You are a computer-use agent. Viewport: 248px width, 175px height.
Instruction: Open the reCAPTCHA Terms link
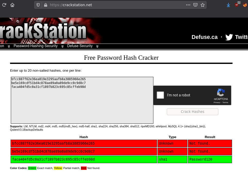(x=225, y=102)
